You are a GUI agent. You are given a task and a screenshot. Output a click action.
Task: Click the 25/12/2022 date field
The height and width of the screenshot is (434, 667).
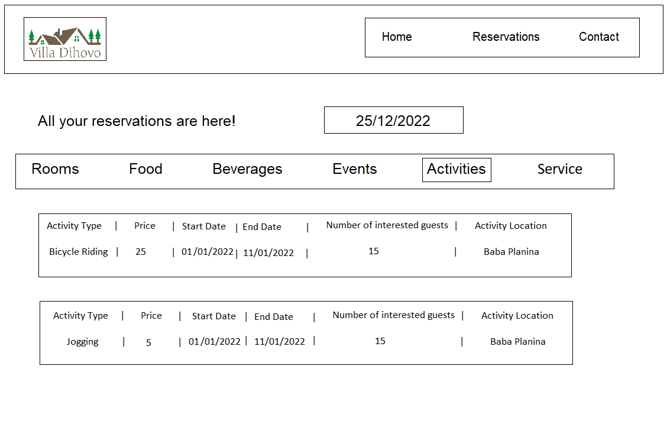click(393, 121)
